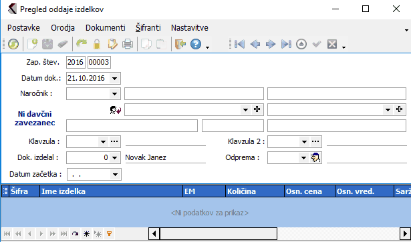This screenshot has height=242, width=411.
Task: Click grid navigator last record button
Action: point(63,233)
